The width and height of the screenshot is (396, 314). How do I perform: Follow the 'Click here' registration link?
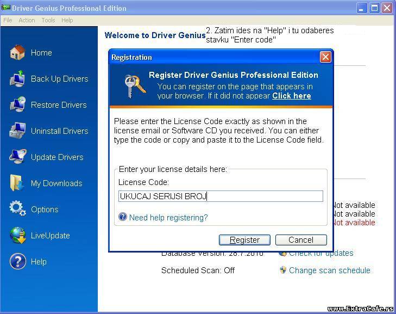[291, 96]
